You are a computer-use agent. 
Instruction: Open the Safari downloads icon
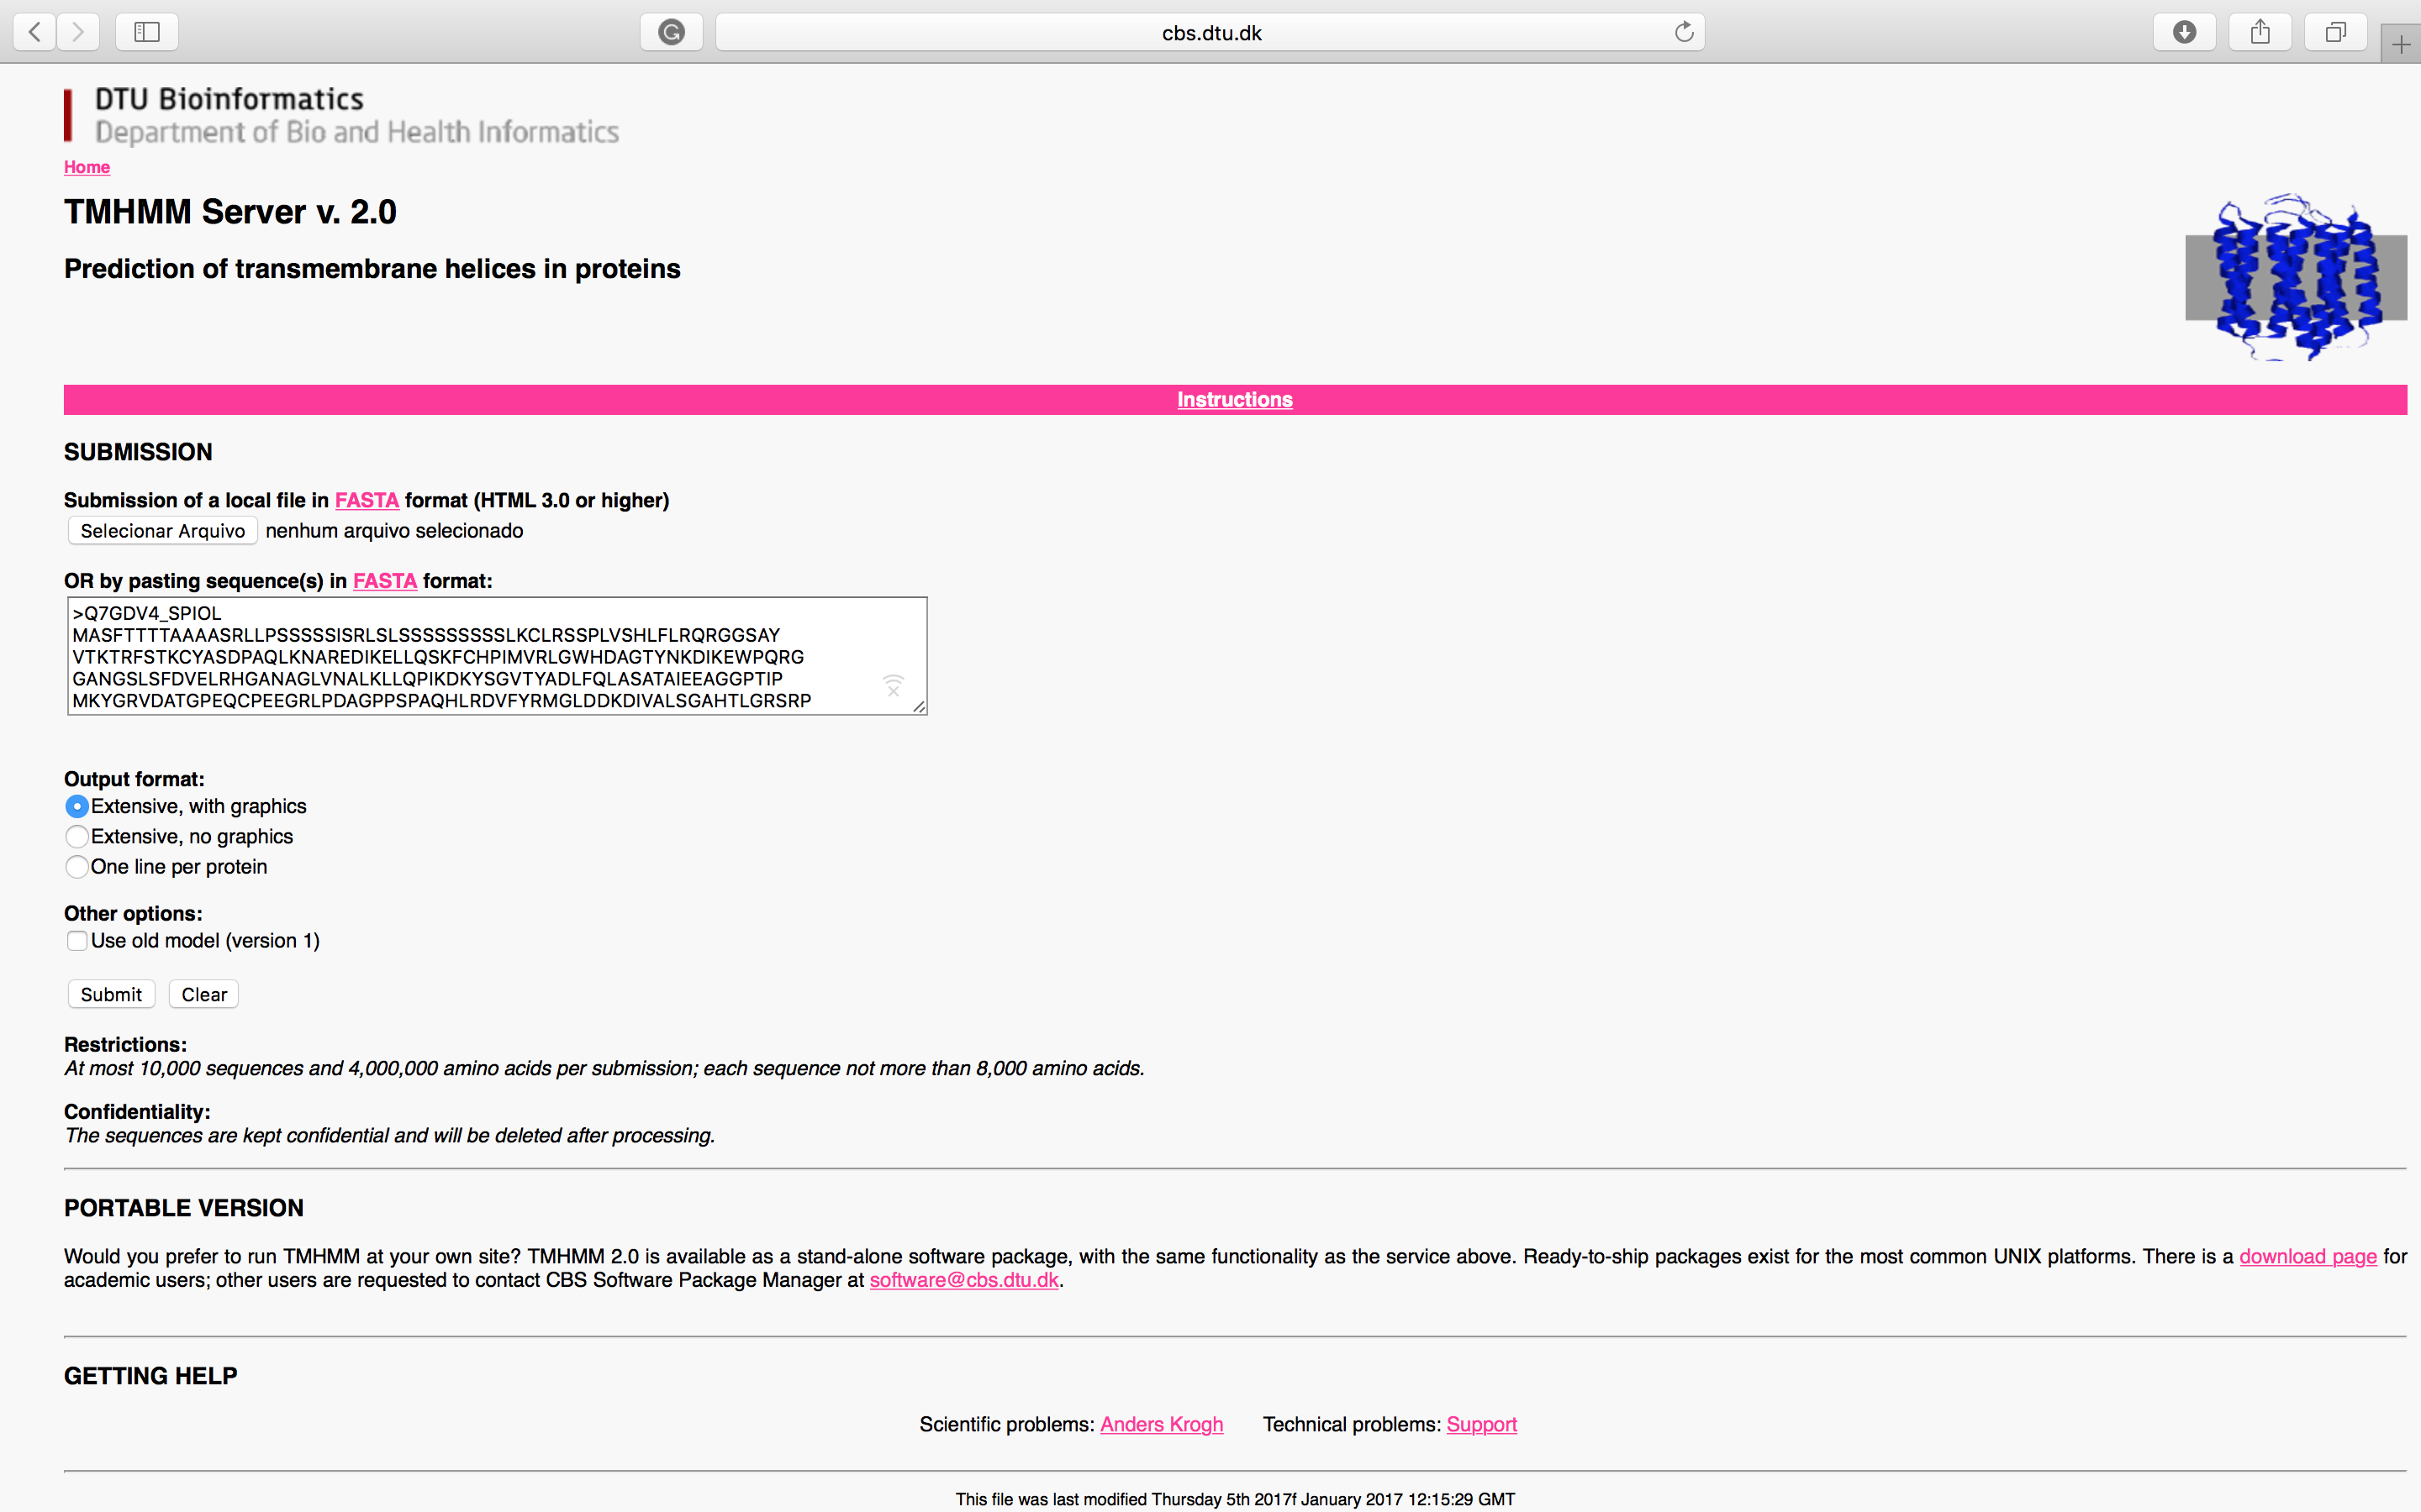click(x=2184, y=32)
